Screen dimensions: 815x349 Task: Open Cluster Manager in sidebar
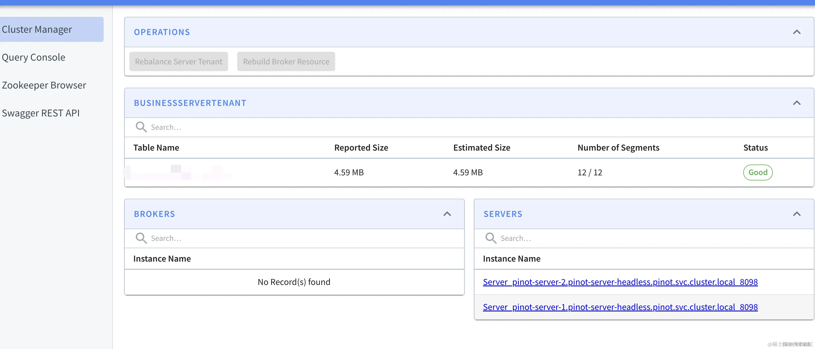pyautogui.click(x=37, y=29)
